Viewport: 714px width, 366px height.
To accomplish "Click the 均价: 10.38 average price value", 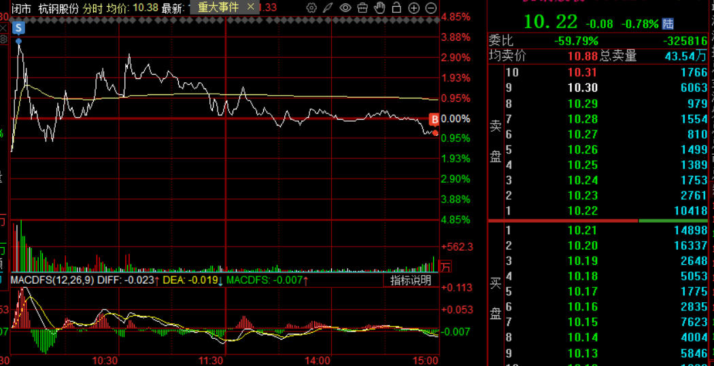I will tap(132, 8).
